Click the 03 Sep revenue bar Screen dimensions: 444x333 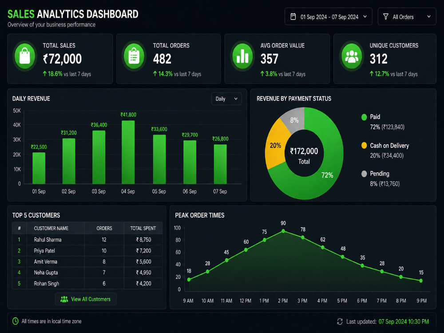coord(99,157)
